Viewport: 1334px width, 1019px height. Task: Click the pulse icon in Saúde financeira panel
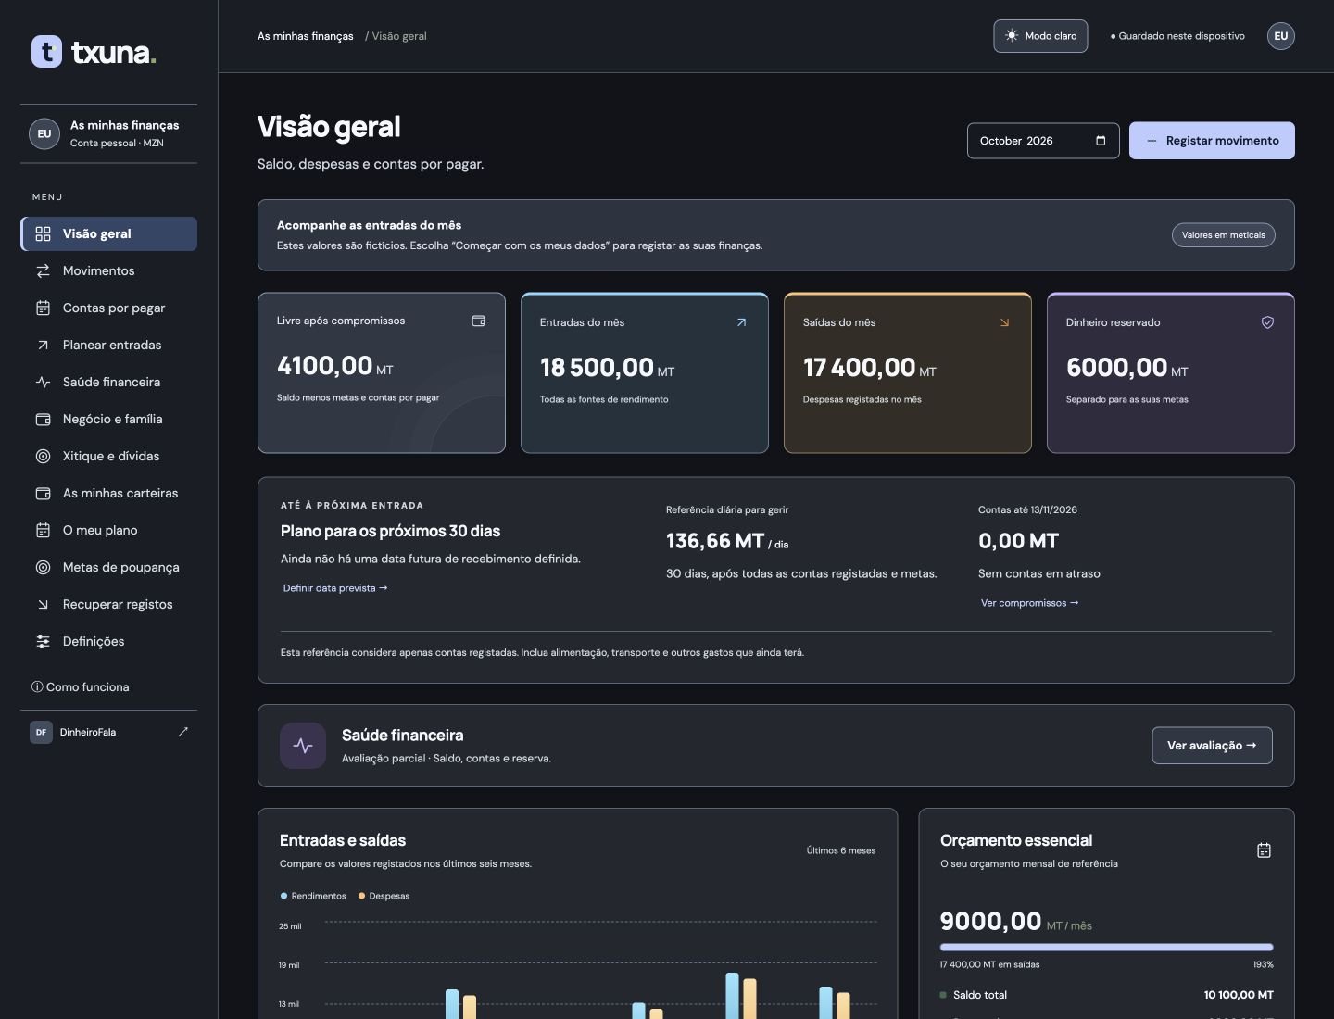click(x=303, y=746)
